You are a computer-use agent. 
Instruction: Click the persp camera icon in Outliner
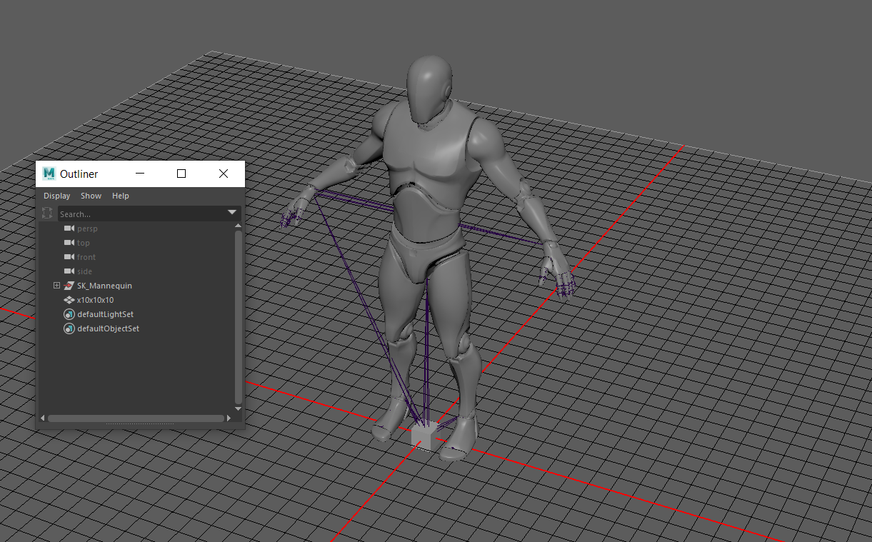(69, 229)
